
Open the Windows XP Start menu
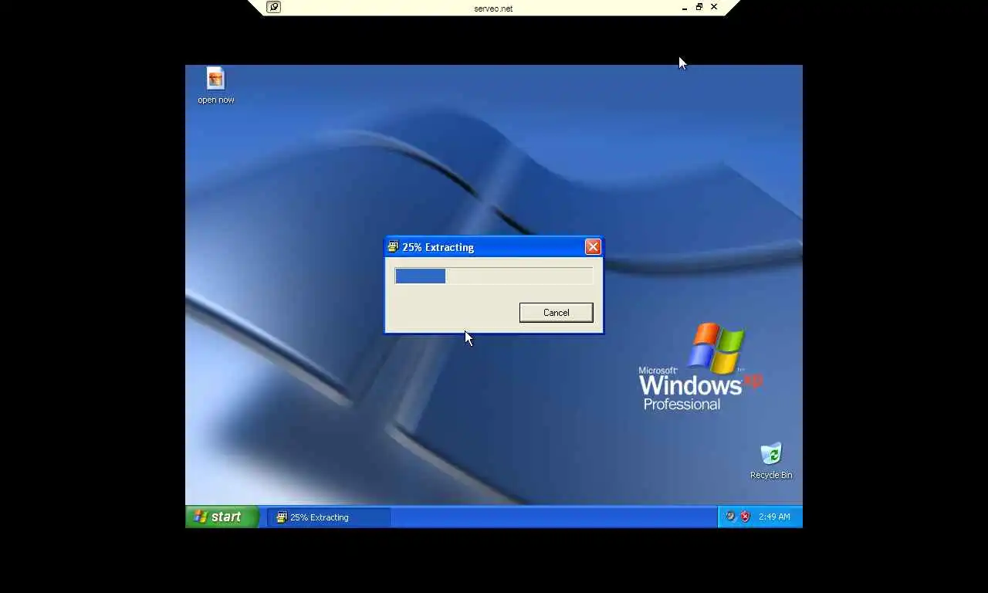(222, 517)
